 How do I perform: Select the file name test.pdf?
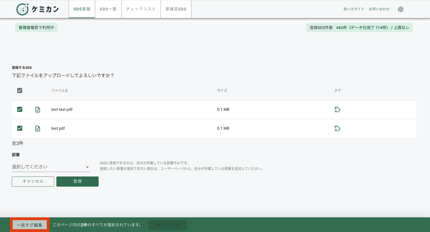[x=58, y=128]
